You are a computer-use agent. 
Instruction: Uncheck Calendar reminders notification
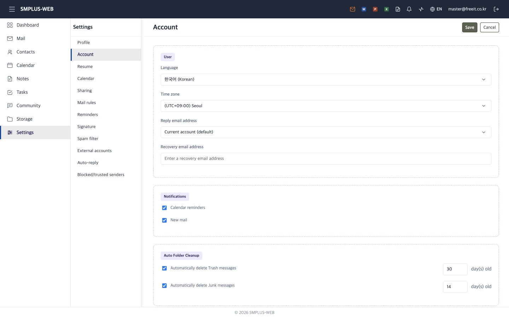(x=164, y=208)
